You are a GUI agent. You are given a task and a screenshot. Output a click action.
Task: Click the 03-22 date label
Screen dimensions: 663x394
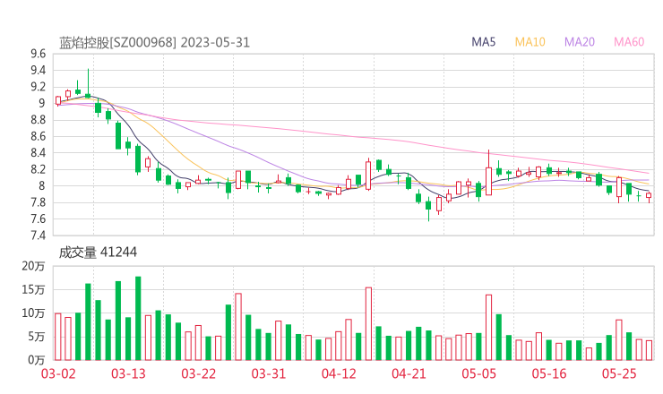pos(199,373)
